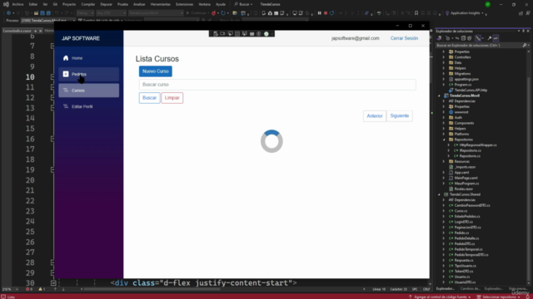Click the Continuar debug button

197,13
